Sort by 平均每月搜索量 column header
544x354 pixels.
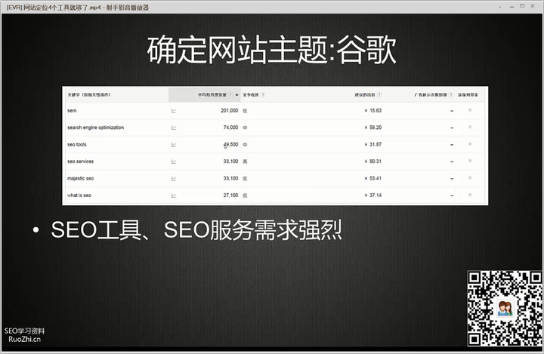pos(212,95)
